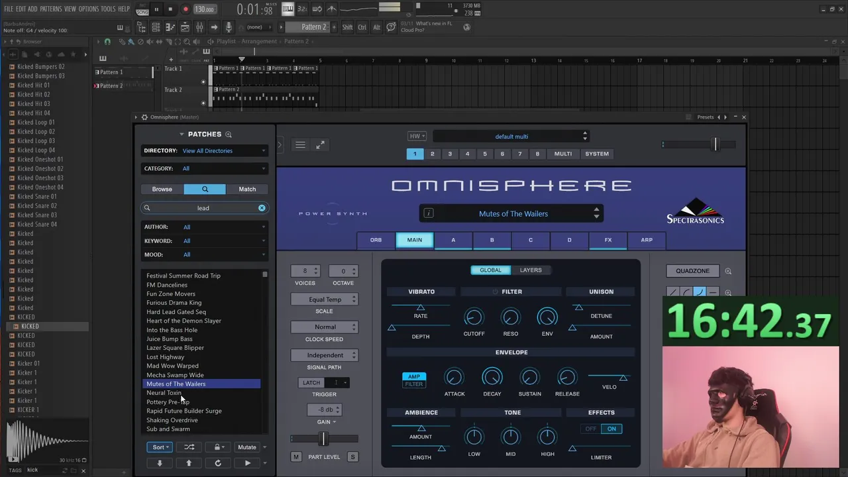Switch to GLOBAL view
Screen dimensions: 848x477
(491, 270)
